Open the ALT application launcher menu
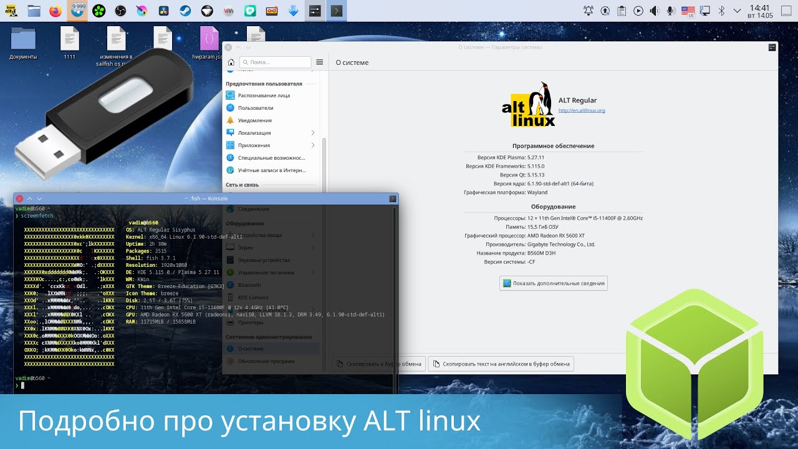 point(12,11)
